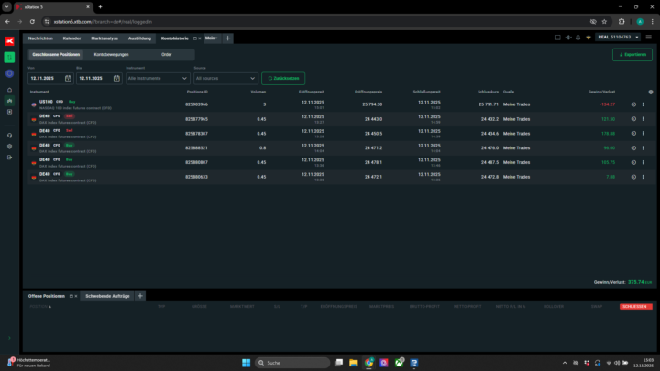Click the -134.27 loss value
The height and width of the screenshot is (371, 660).
[x=608, y=104]
